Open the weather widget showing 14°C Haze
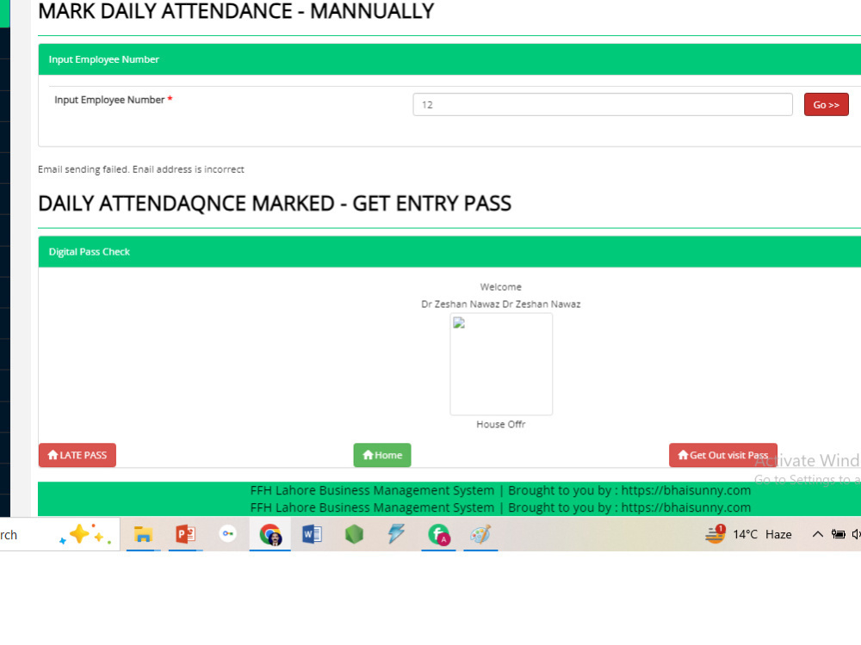861x645 pixels. coord(748,534)
